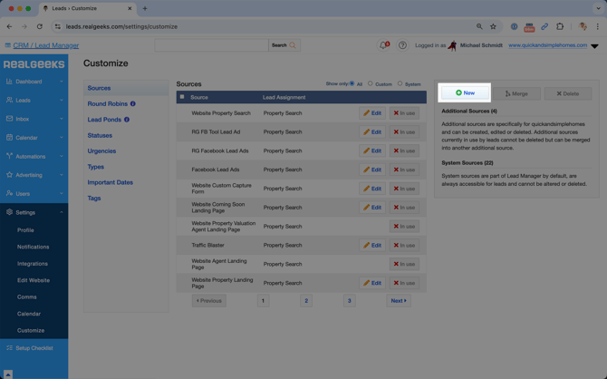Go to Integrations in Settings submenu
This screenshot has width=607, height=379.
[33, 264]
